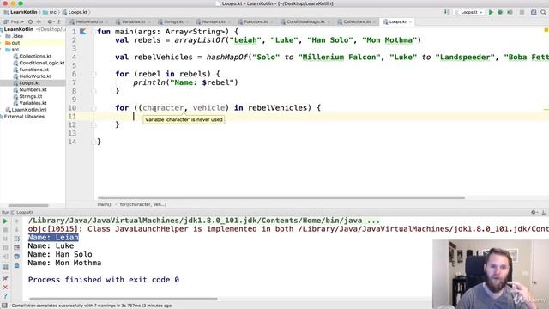Collapse the for loop fold marker at line 6
Viewport: 549px width, 309px height.
pyautogui.click(x=94, y=74)
